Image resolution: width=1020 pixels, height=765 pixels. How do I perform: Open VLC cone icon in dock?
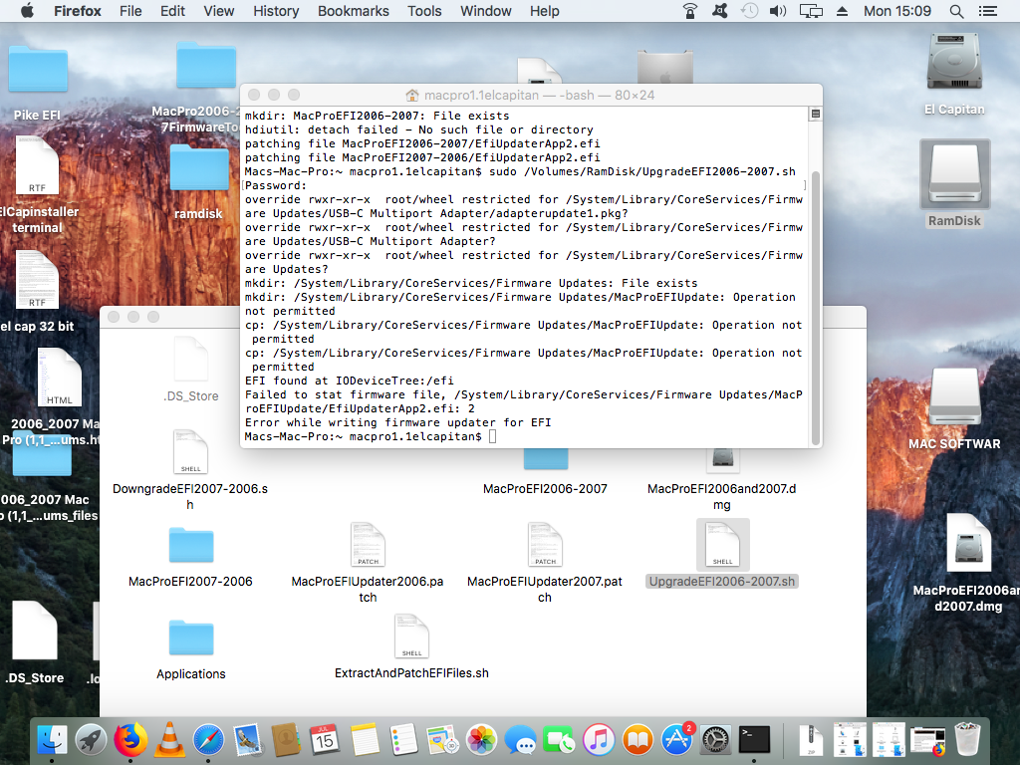(169, 740)
